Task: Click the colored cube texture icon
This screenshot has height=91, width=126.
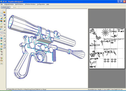Action: pyautogui.click(x=5, y=21)
